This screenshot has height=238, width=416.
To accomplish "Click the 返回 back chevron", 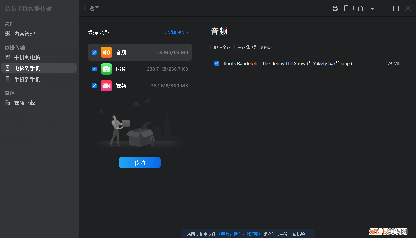I will tap(85, 8).
